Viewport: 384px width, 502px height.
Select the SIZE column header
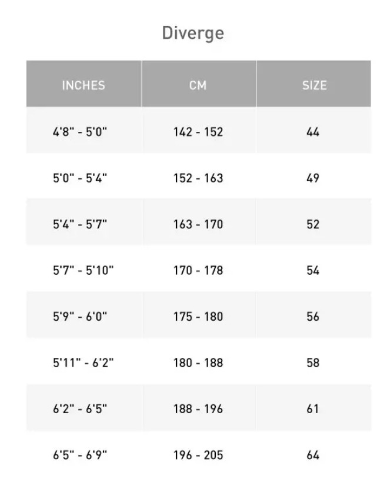(x=314, y=85)
